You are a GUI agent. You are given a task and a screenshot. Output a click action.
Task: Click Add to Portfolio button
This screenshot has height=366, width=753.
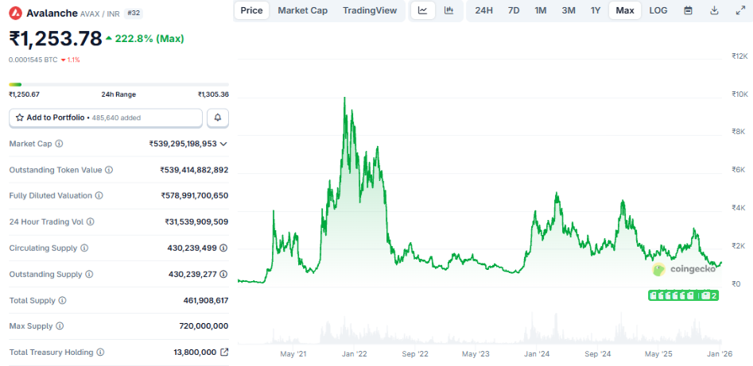pyautogui.click(x=106, y=118)
